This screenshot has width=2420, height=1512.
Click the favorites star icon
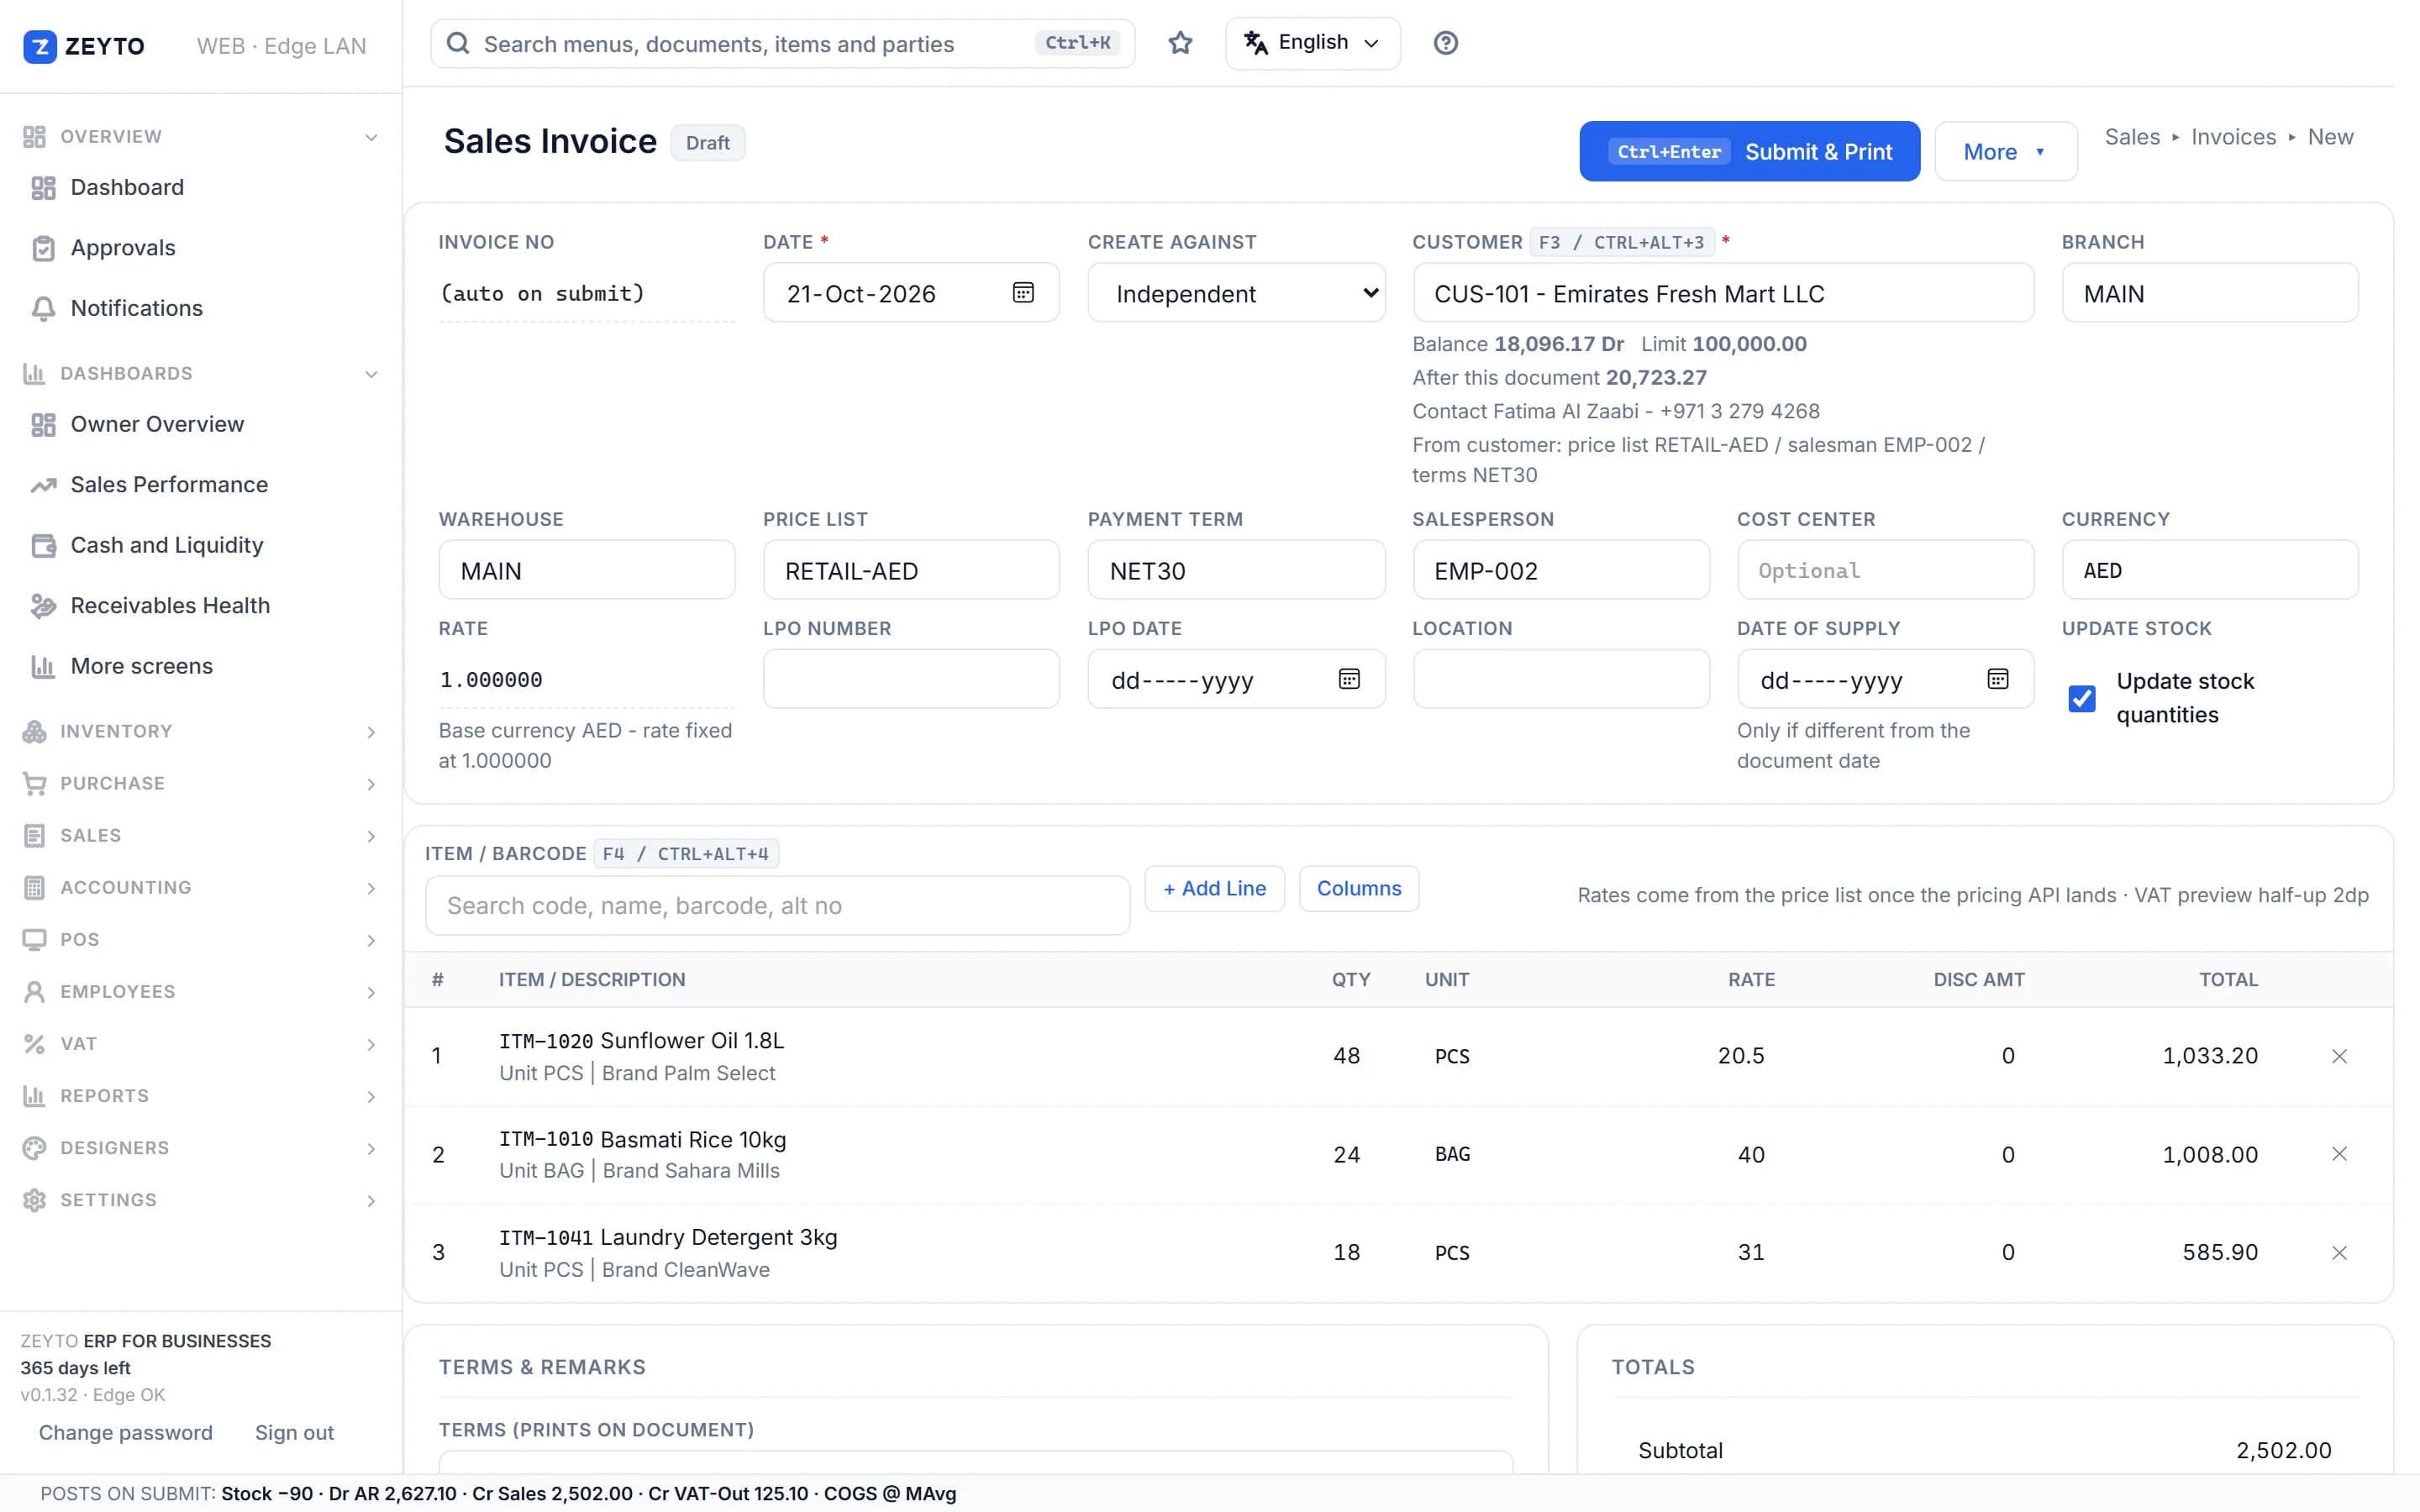coord(1180,43)
